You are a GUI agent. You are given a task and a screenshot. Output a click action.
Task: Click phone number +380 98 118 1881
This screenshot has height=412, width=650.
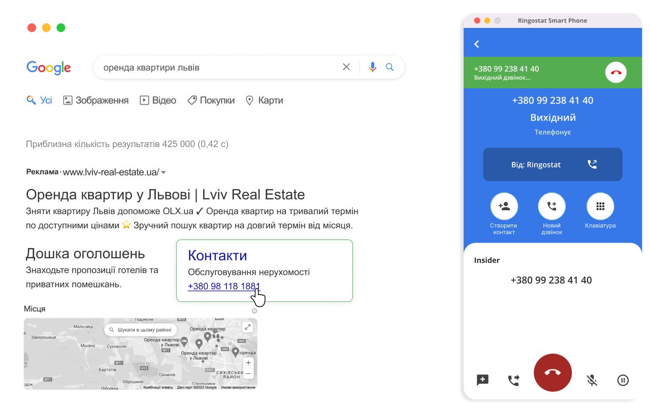(x=224, y=286)
